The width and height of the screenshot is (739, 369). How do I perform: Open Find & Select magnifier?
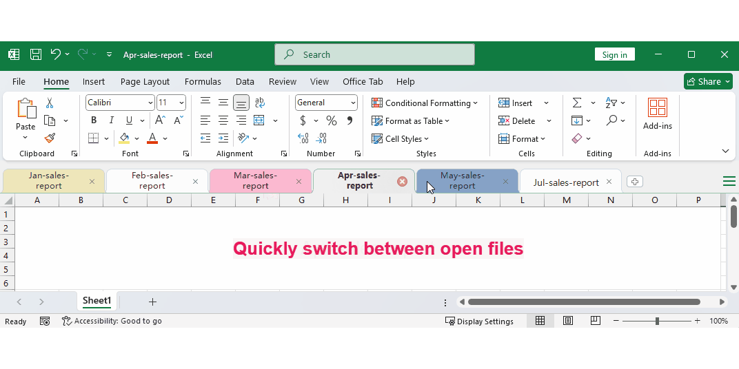611,120
